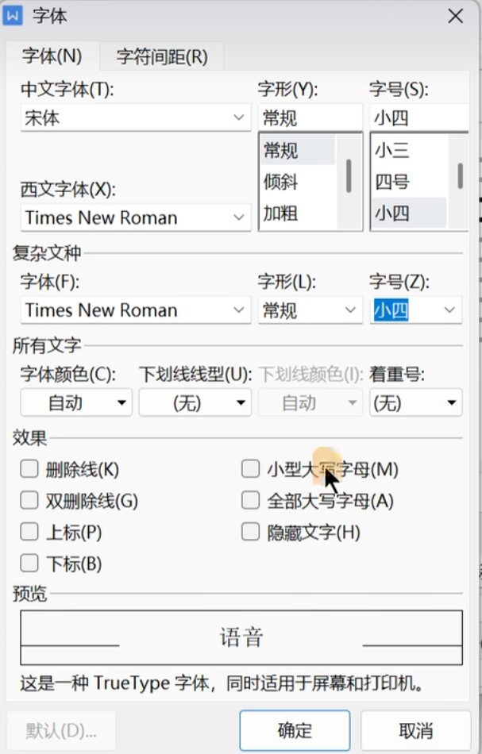Open the 中文字体 dropdown showing 宋体
The height and width of the screenshot is (754, 482).
coord(136,117)
